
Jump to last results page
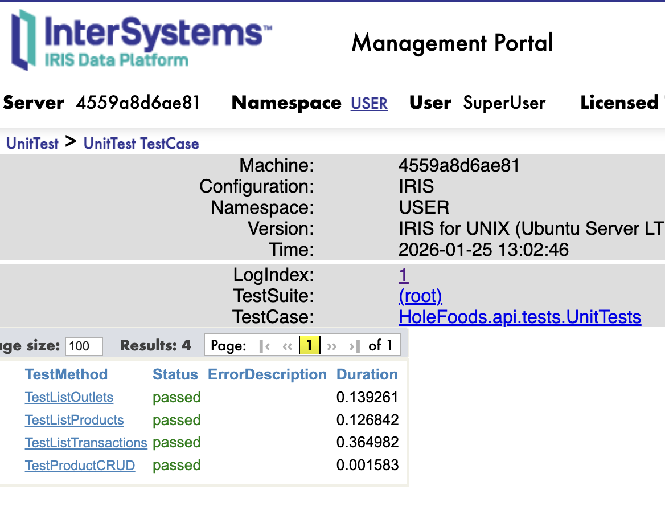point(354,346)
